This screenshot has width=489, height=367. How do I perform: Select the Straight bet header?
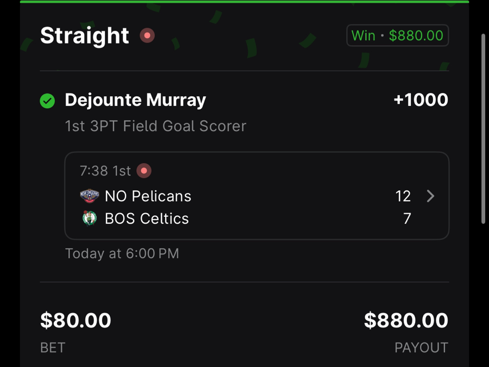(85, 35)
